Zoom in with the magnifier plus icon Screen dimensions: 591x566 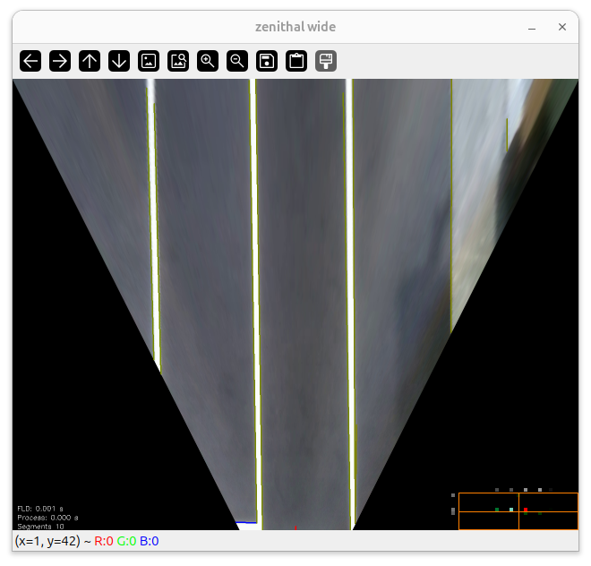tap(208, 61)
